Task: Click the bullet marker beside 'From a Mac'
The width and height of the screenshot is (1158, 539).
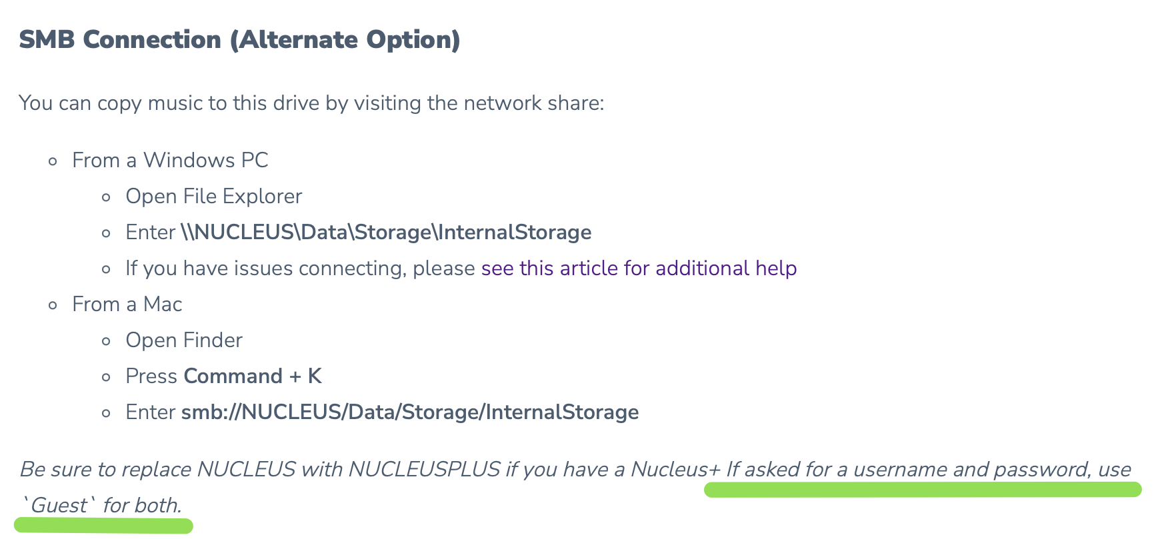Action: pyautogui.click(x=53, y=305)
